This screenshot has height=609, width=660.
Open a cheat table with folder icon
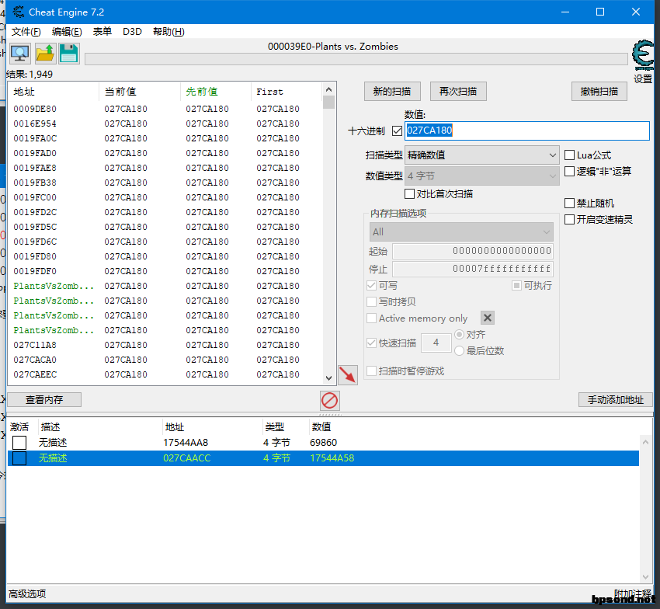point(45,54)
